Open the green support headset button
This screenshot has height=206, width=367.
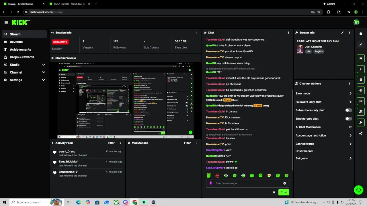[x=358, y=189]
